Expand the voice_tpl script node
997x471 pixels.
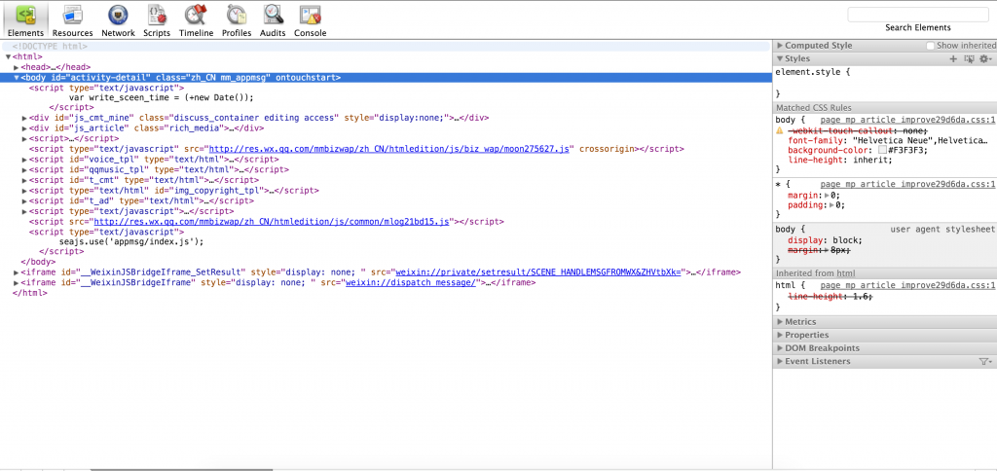[24, 160]
